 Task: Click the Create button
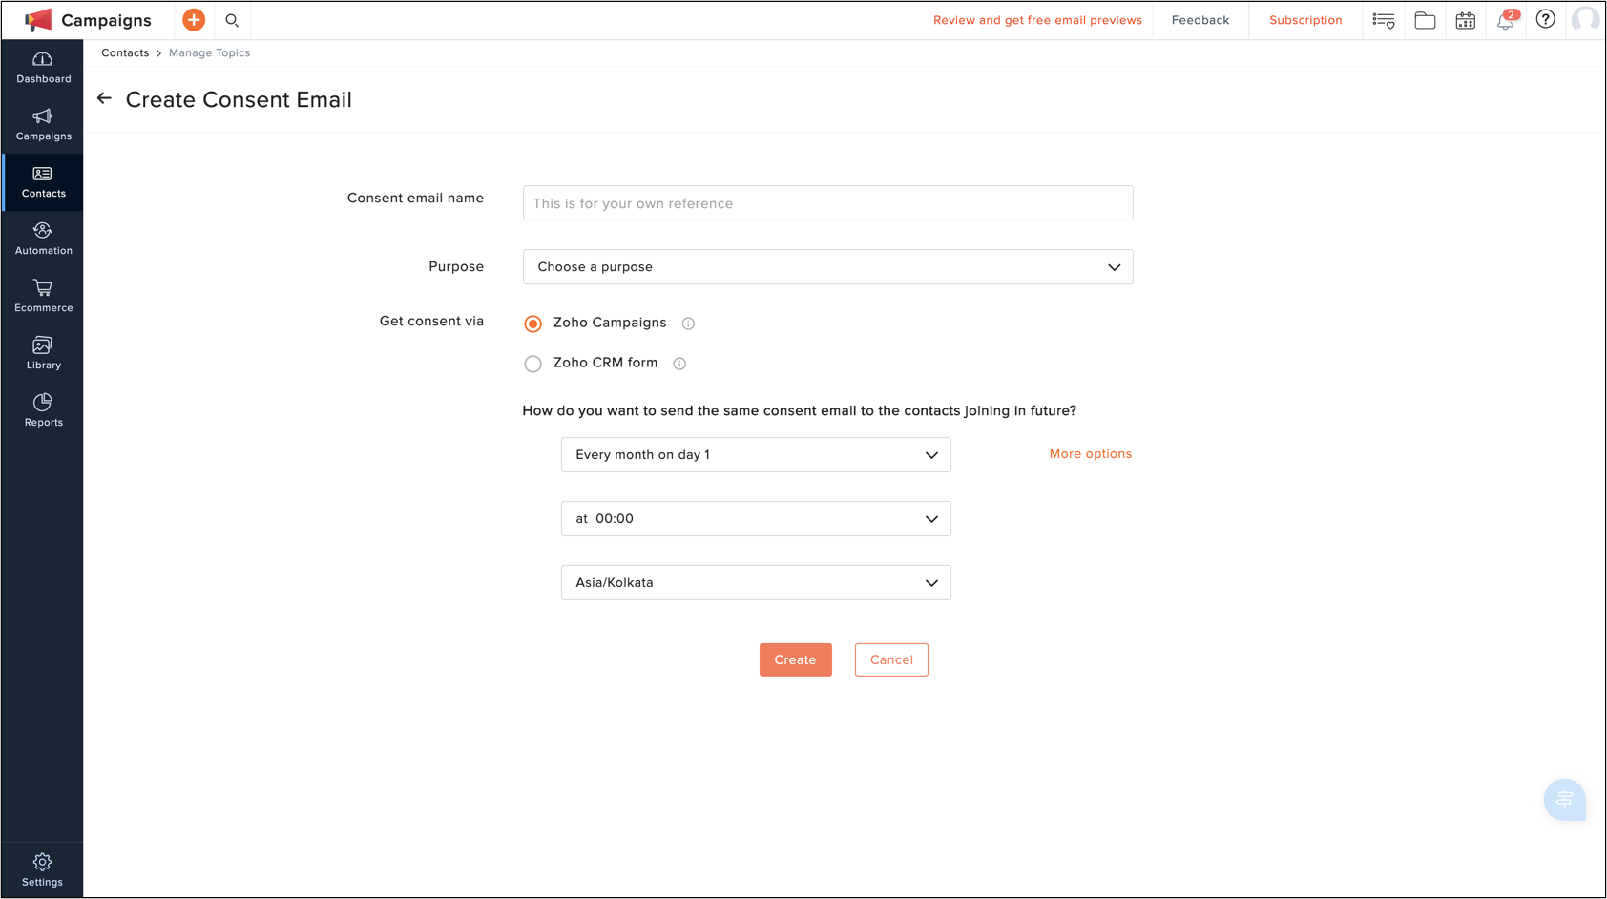click(795, 659)
